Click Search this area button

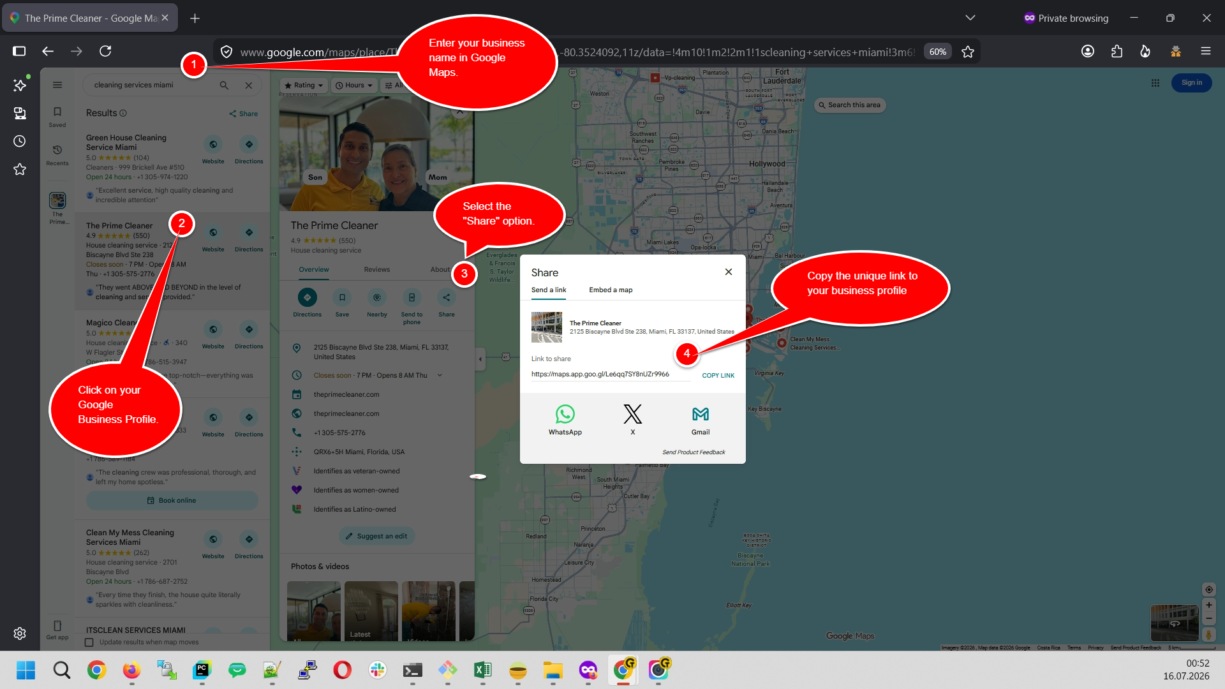tap(849, 105)
